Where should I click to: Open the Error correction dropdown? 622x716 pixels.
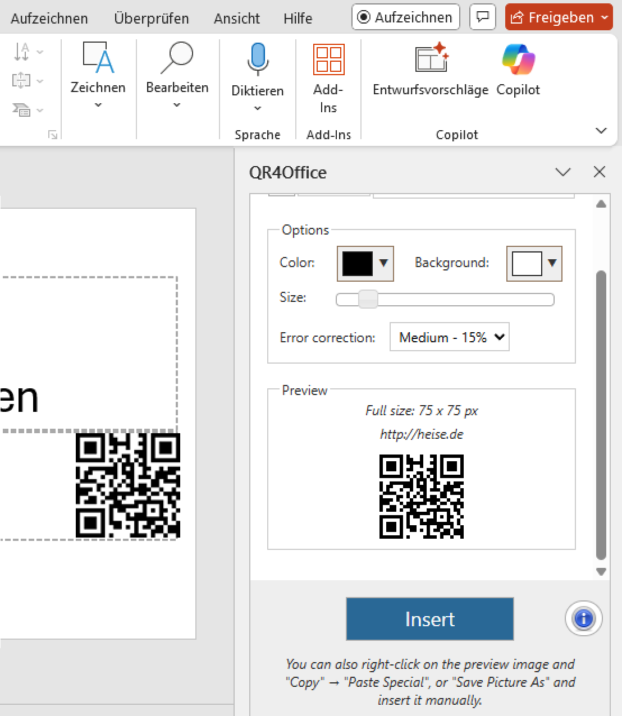click(449, 337)
